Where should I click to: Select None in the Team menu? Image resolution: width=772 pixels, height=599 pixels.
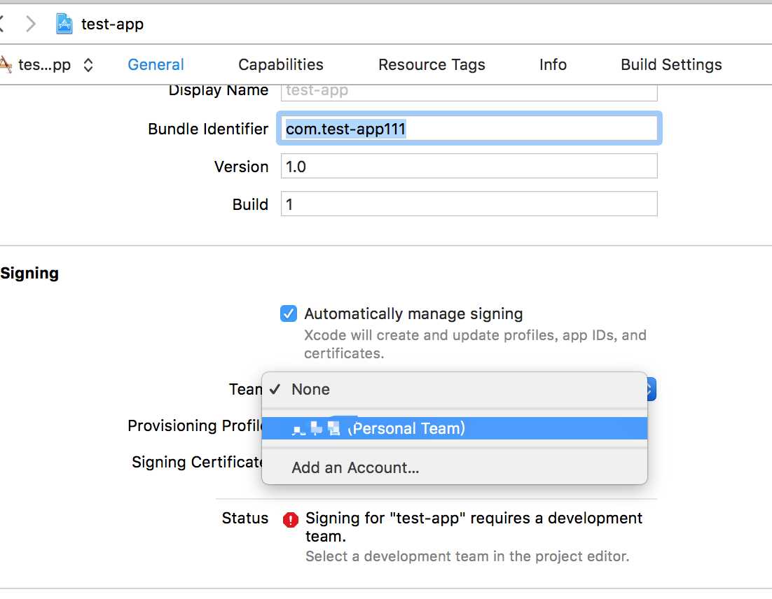(x=455, y=389)
